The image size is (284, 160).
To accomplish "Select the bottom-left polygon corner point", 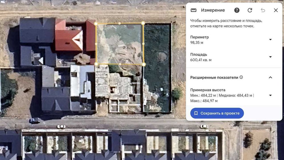I will (96, 64).
